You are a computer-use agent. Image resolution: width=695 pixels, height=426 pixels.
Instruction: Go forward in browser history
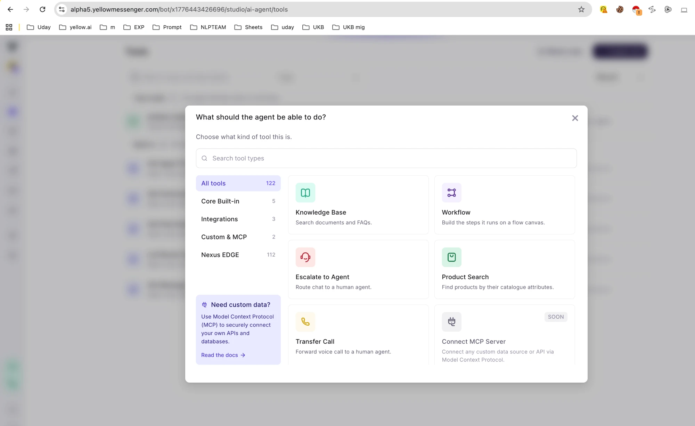pyautogui.click(x=26, y=9)
